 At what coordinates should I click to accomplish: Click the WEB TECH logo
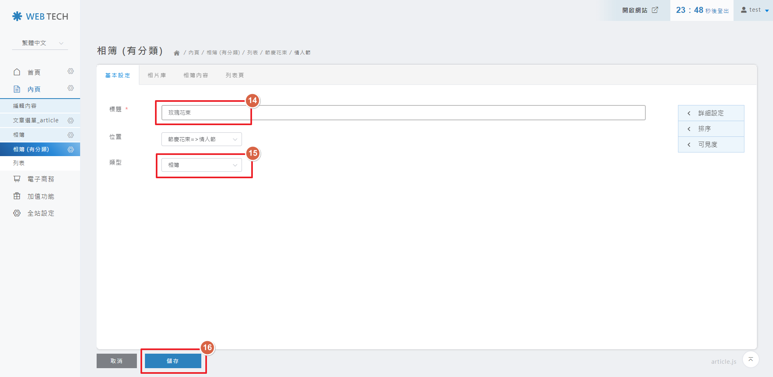coord(40,16)
